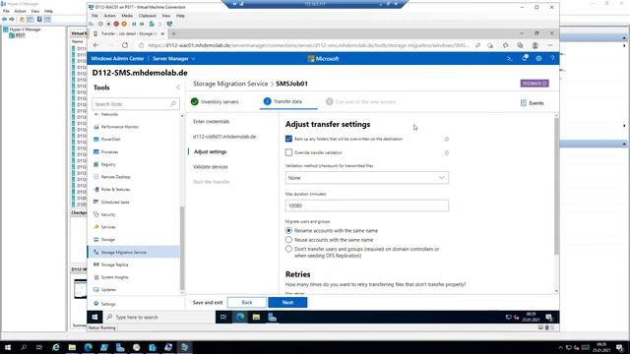
Task: Open notifications bell in WAC header
Action: pos(525,58)
